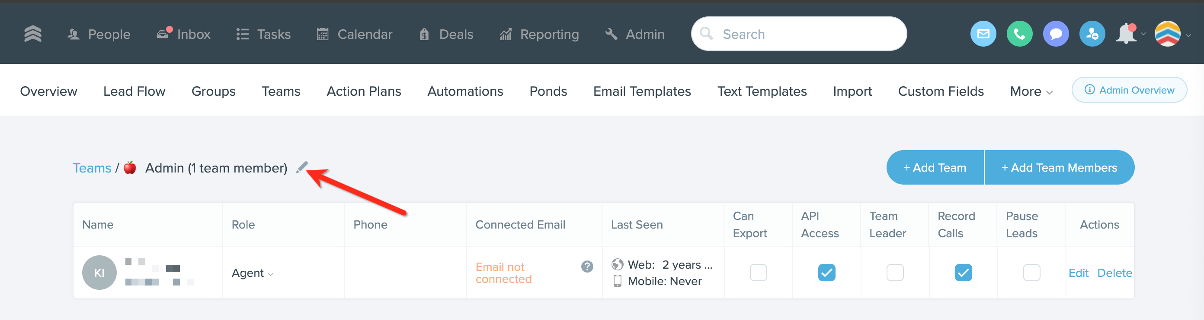Viewport: 1204px width, 320px height.
Task: Open Reporting in the top navigation
Action: (x=539, y=34)
